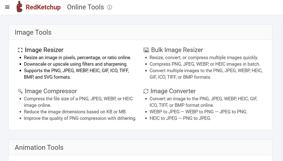Click the Image Converter refresh arrows icon

(146, 91)
